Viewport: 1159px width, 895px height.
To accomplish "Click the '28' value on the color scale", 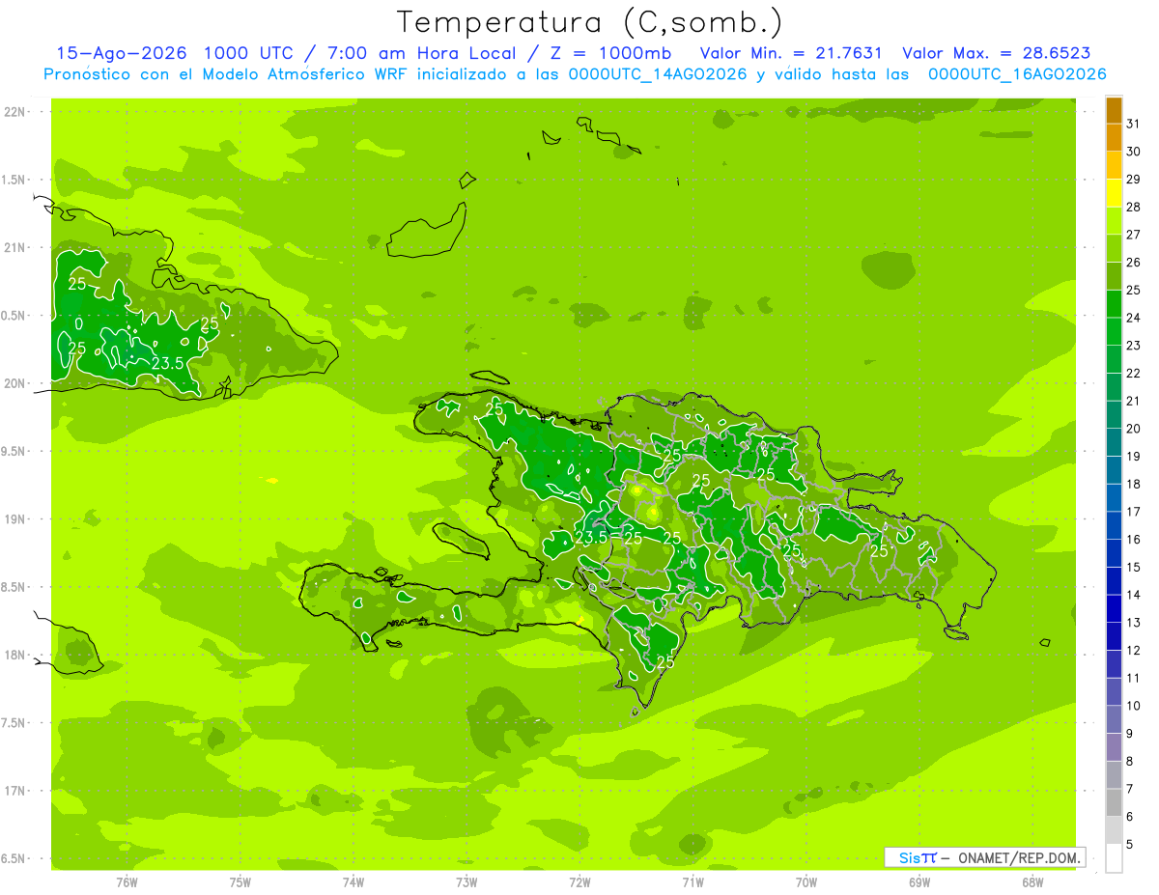I will tap(1133, 207).
